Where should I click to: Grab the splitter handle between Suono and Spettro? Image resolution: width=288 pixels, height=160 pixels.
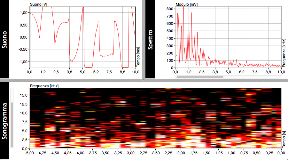tap(144, 39)
